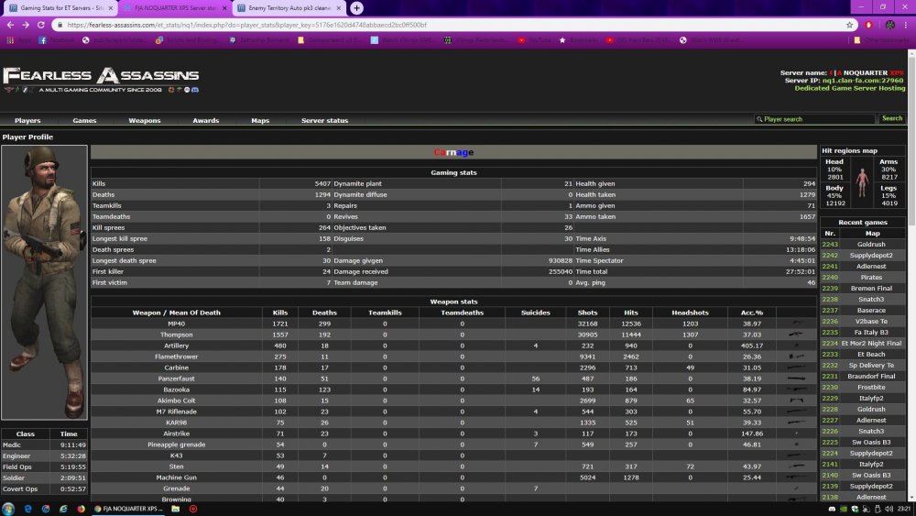
Task: Open File Explorer from the taskbar
Action: click(175, 509)
